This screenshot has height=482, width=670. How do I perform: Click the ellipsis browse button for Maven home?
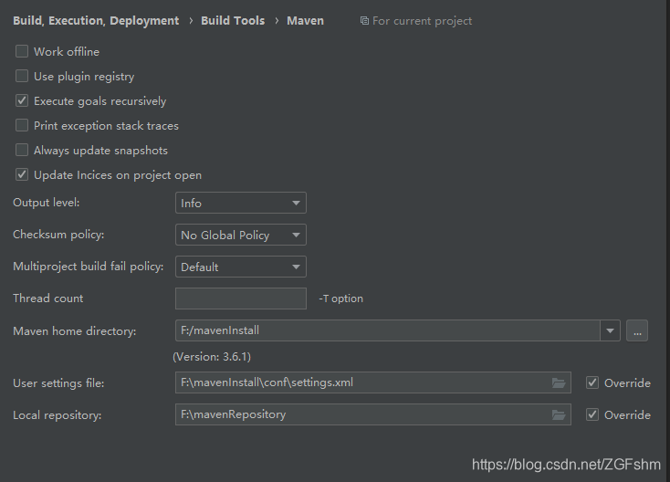pyautogui.click(x=637, y=330)
